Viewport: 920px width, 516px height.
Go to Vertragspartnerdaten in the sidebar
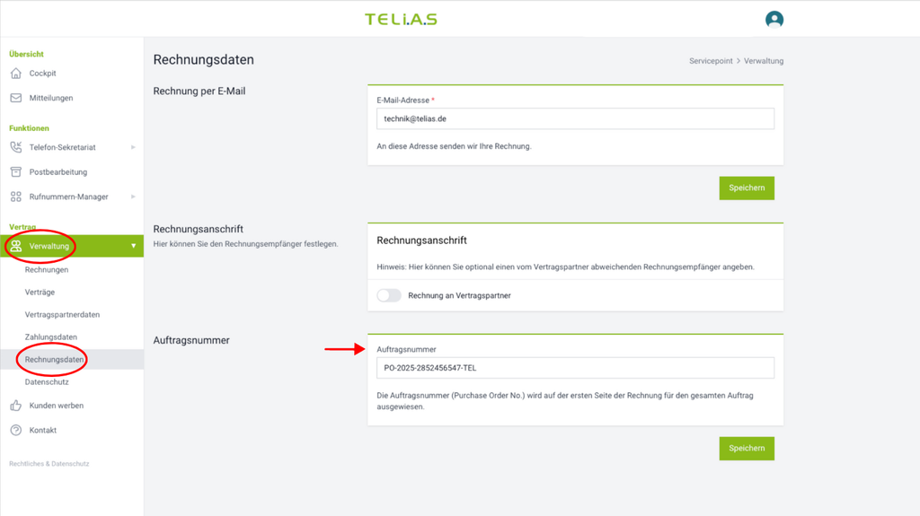[x=62, y=315]
